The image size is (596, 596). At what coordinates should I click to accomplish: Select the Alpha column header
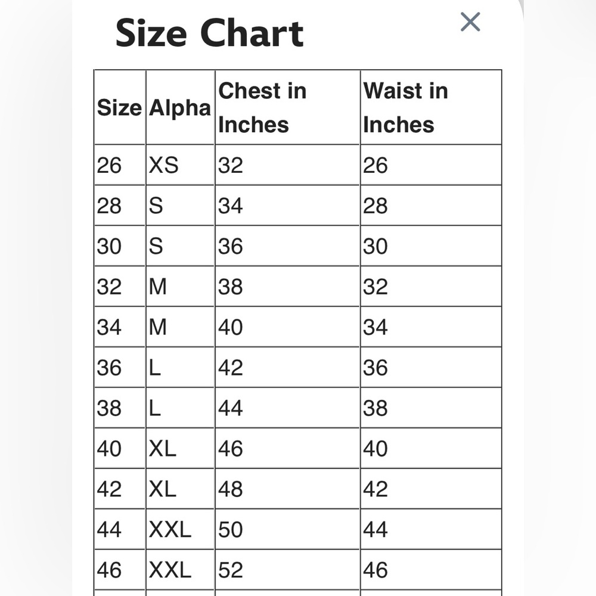[180, 107]
